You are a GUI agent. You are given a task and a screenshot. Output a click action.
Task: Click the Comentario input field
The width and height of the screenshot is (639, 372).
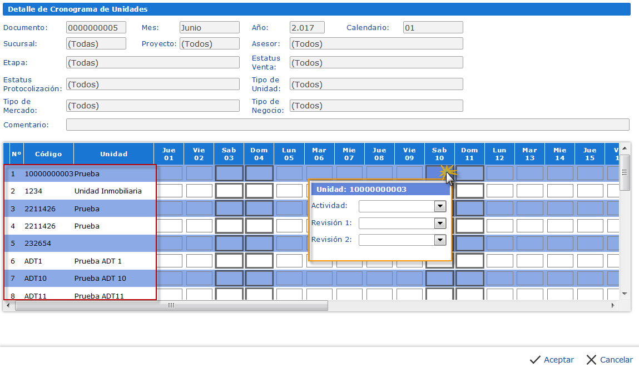coord(347,125)
